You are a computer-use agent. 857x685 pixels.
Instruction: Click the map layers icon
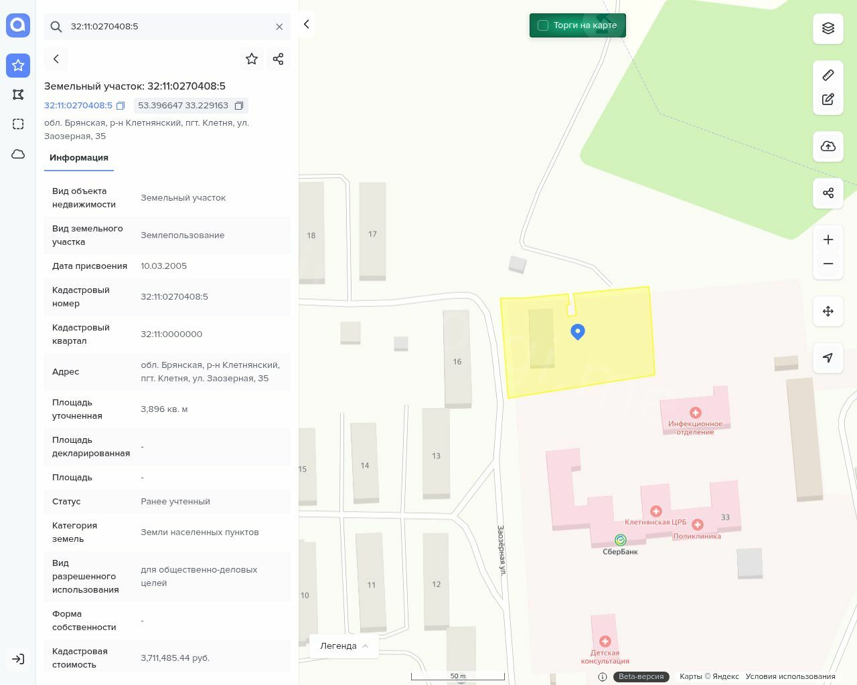pos(828,28)
